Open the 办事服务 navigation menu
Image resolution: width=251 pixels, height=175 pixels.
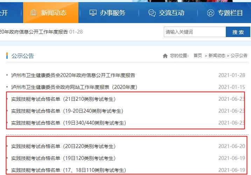pos(112,13)
